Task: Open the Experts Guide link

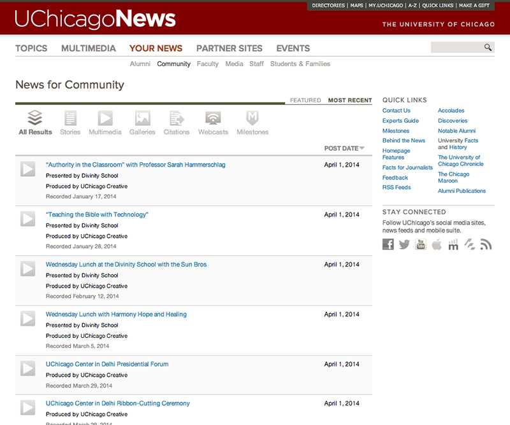Action: coord(400,121)
